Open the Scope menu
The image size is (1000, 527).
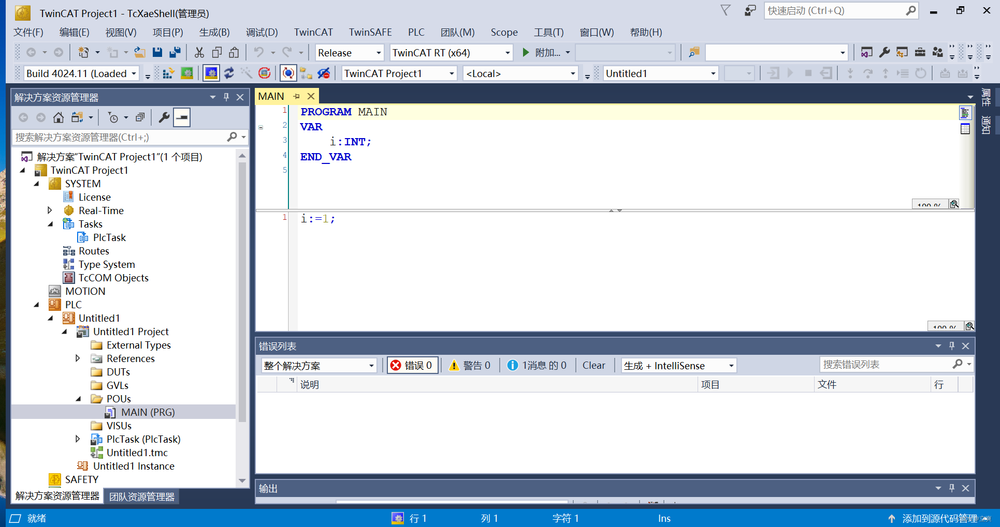pyautogui.click(x=504, y=32)
